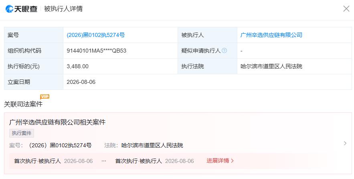The height and width of the screenshot is (179, 354).
Task: Select execution amount 3,488.00
Action: [x=77, y=66]
